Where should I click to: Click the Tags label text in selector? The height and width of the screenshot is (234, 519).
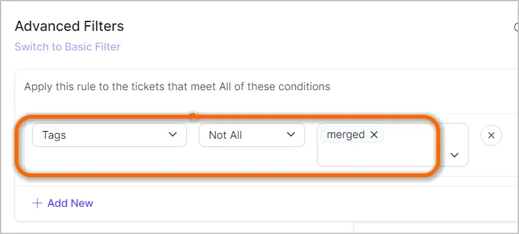[54, 135]
